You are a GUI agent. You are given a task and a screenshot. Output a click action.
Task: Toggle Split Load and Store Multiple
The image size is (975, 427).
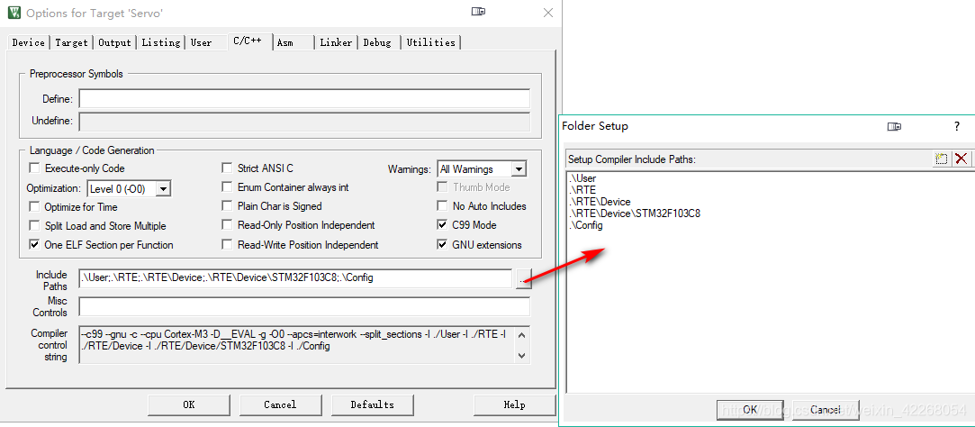click(34, 226)
